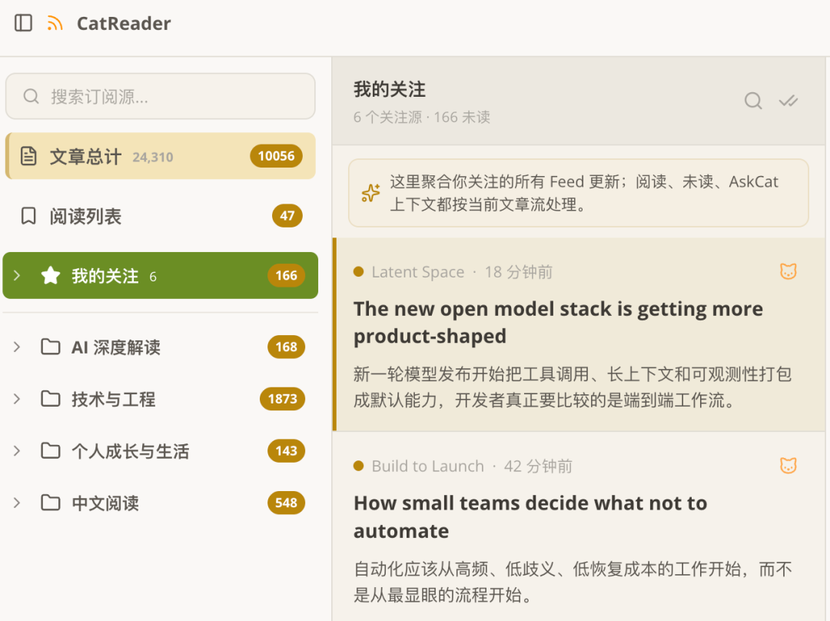Click the orange RSS feed logo
The height and width of the screenshot is (621, 830).
tap(55, 23)
